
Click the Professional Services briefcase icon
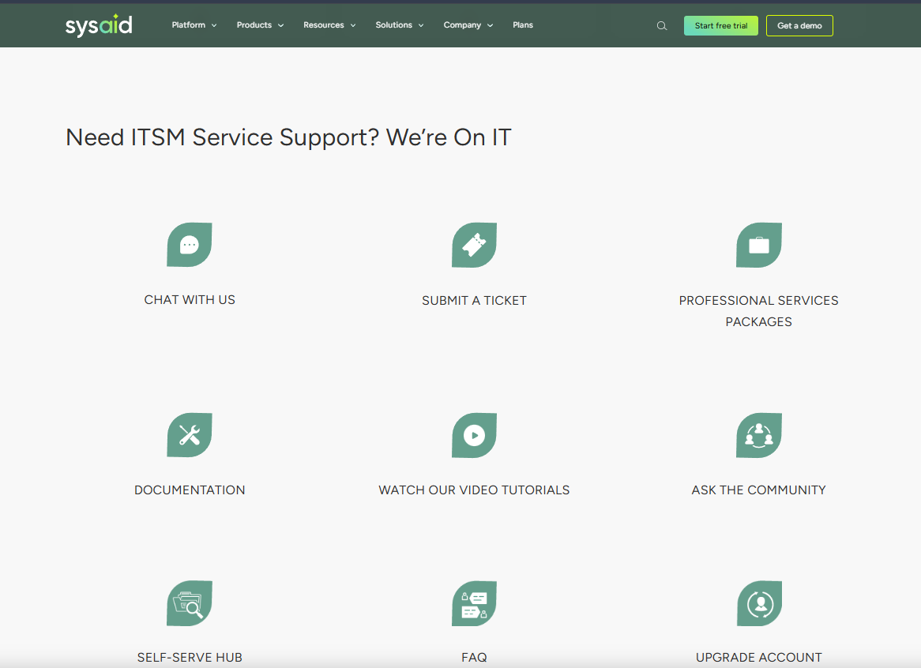coord(759,245)
